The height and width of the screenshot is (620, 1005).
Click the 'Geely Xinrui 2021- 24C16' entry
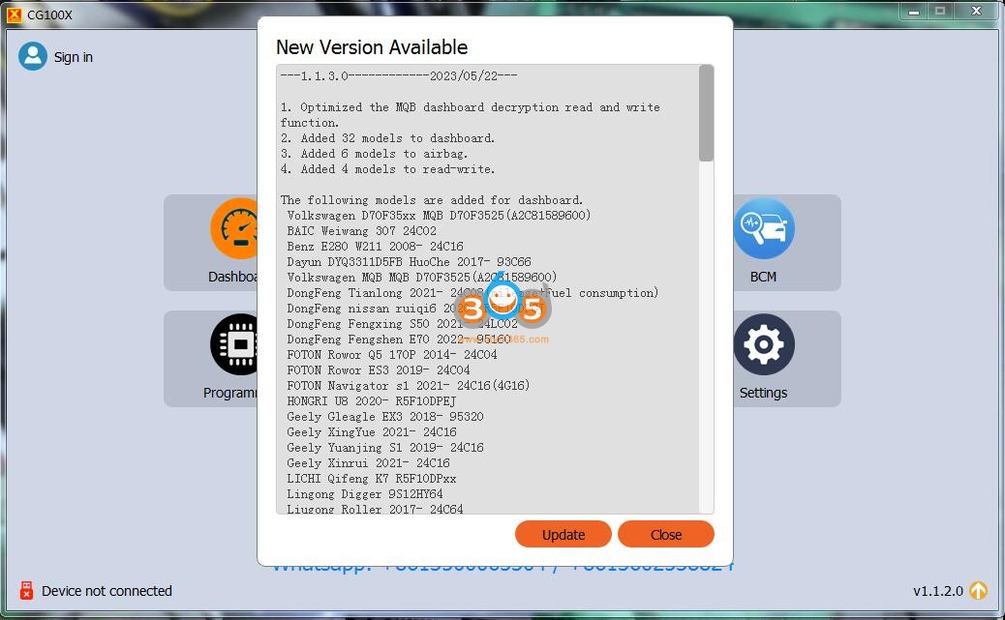369,462
